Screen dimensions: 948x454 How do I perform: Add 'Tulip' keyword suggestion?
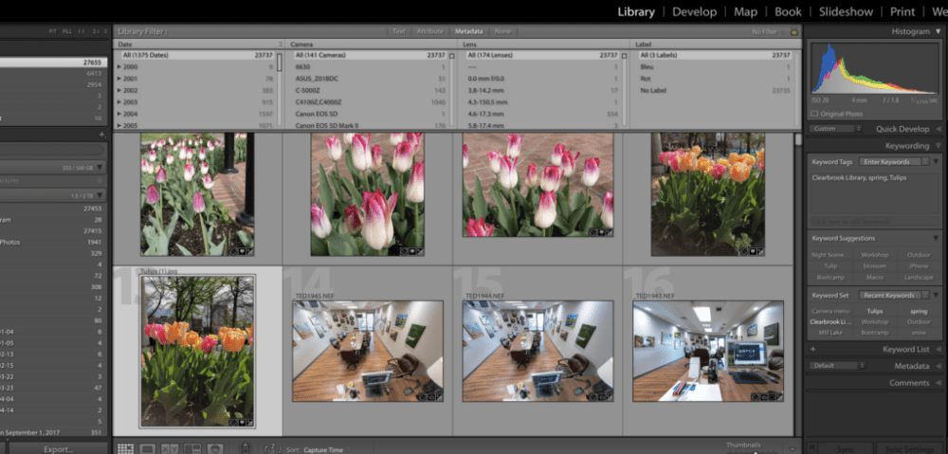point(830,266)
